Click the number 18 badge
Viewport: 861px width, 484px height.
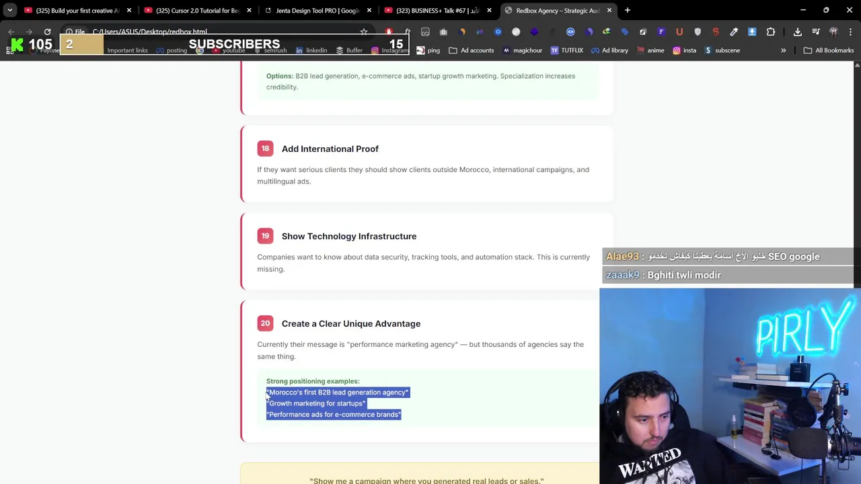tap(265, 149)
